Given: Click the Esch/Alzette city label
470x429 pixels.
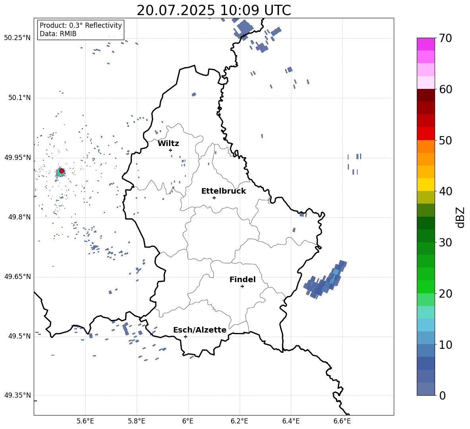Looking at the screenshot, I should [200, 330].
